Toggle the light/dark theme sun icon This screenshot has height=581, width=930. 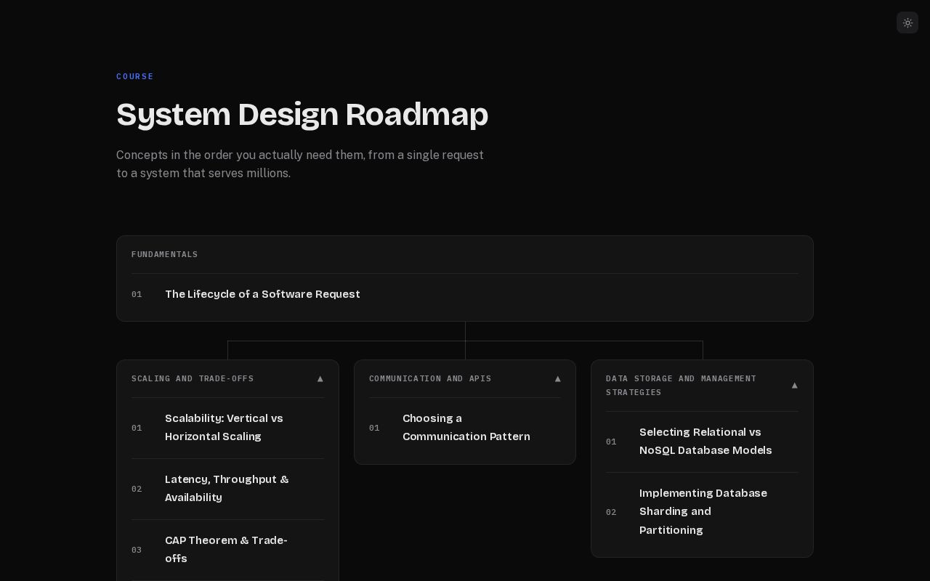pos(907,23)
